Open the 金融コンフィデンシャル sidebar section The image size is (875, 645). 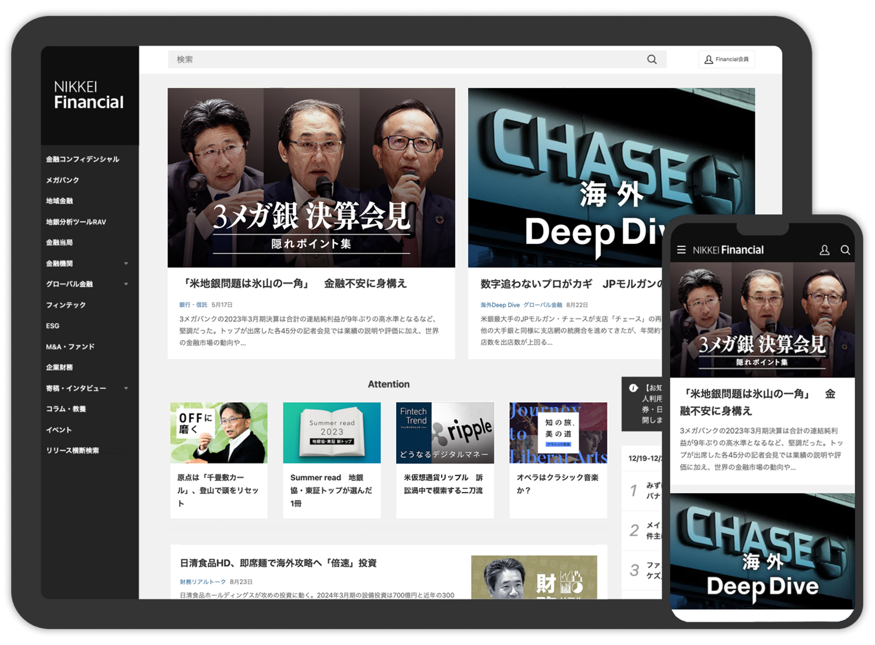point(83,159)
